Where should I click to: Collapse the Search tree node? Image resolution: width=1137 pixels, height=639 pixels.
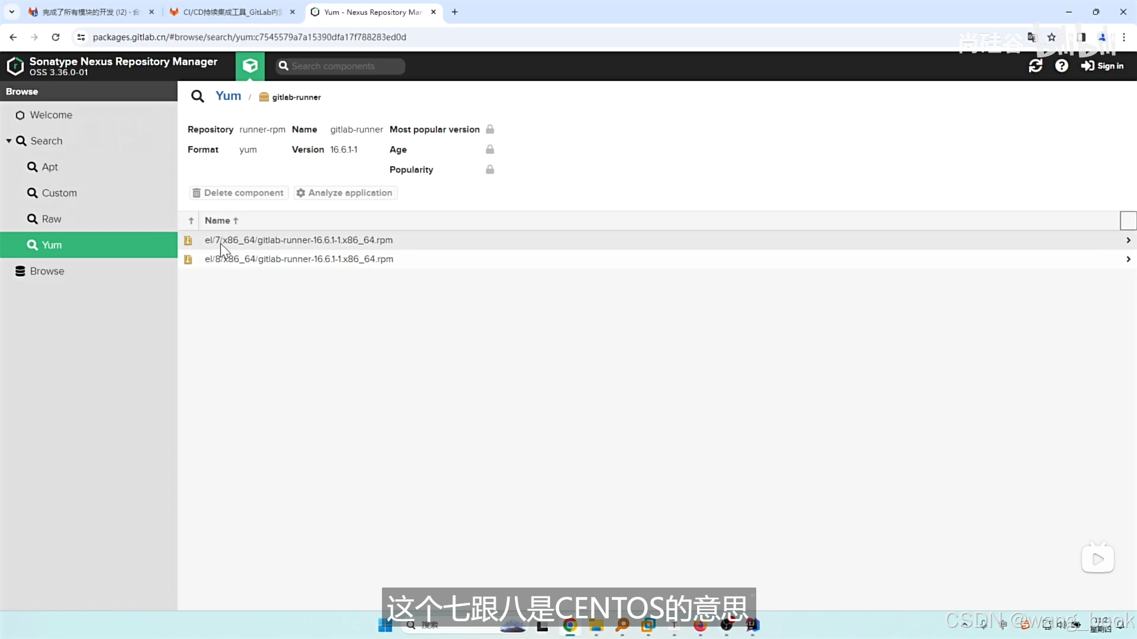tap(9, 141)
